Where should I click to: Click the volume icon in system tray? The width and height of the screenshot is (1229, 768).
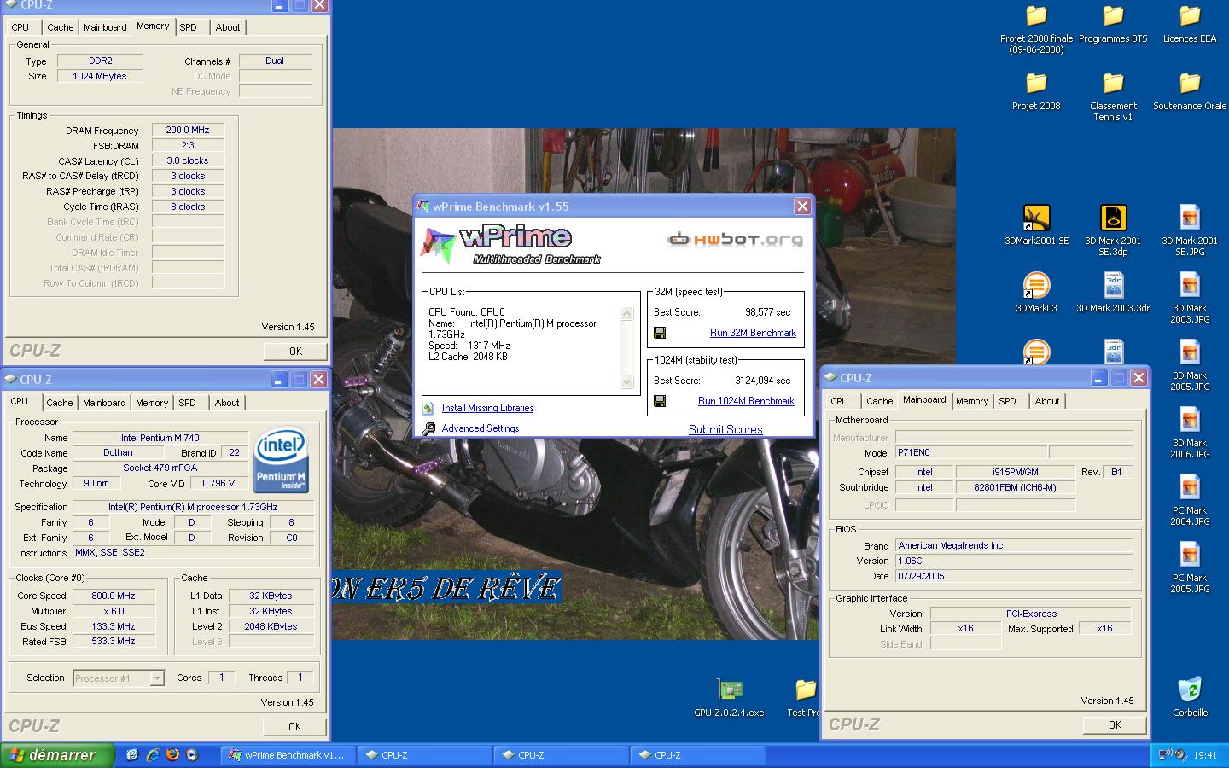click(x=1180, y=755)
